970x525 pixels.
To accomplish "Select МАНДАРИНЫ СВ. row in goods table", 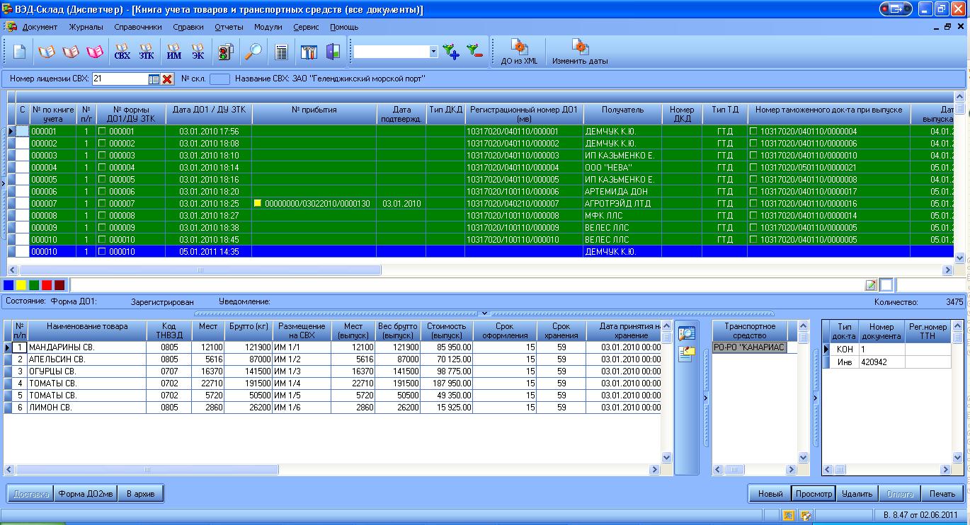I will (x=332, y=347).
